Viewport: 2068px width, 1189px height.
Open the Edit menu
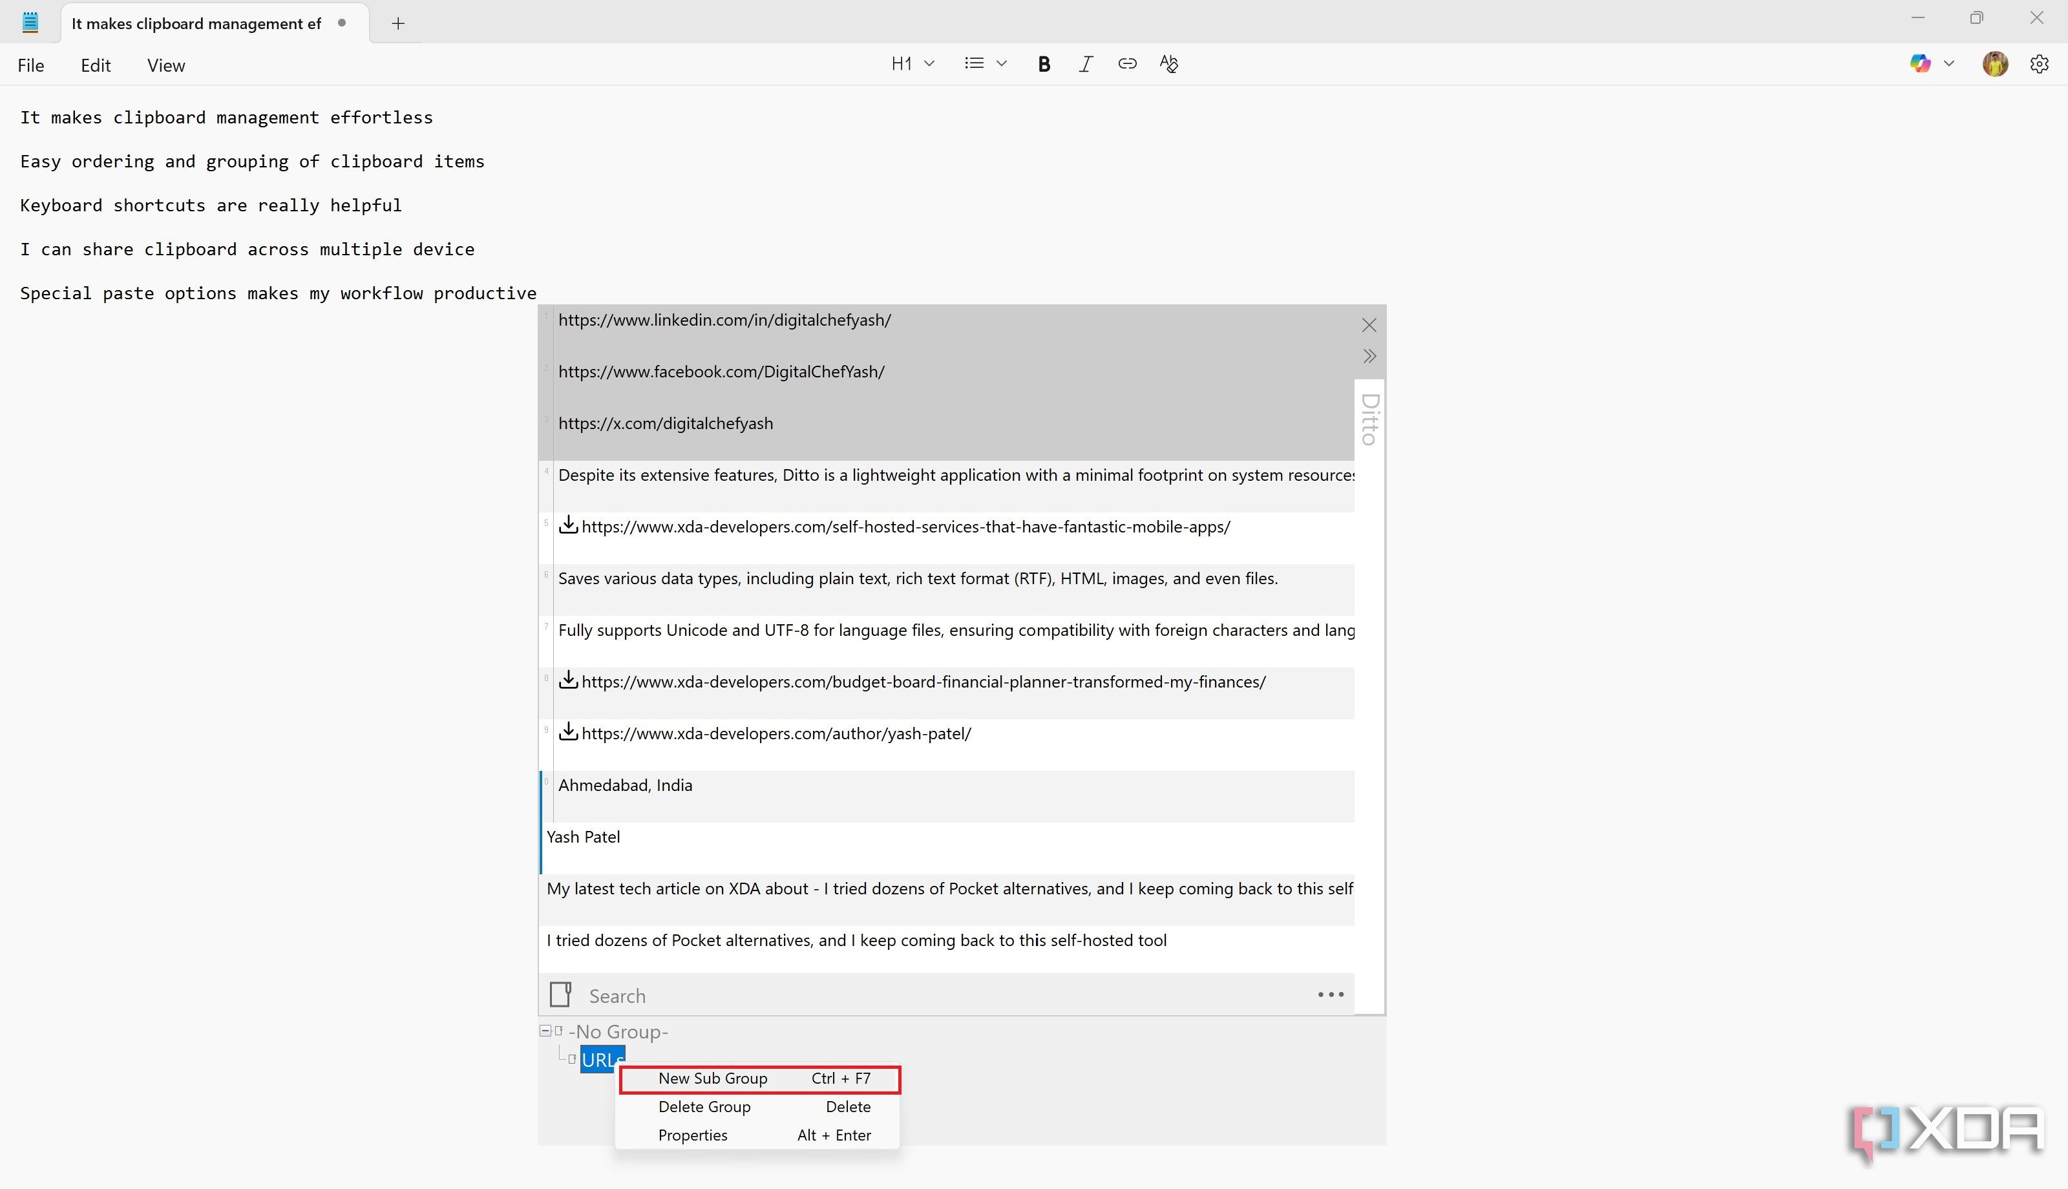pos(96,65)
